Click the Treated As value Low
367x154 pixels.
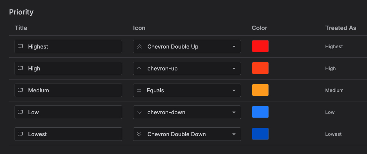click(330, 112)
